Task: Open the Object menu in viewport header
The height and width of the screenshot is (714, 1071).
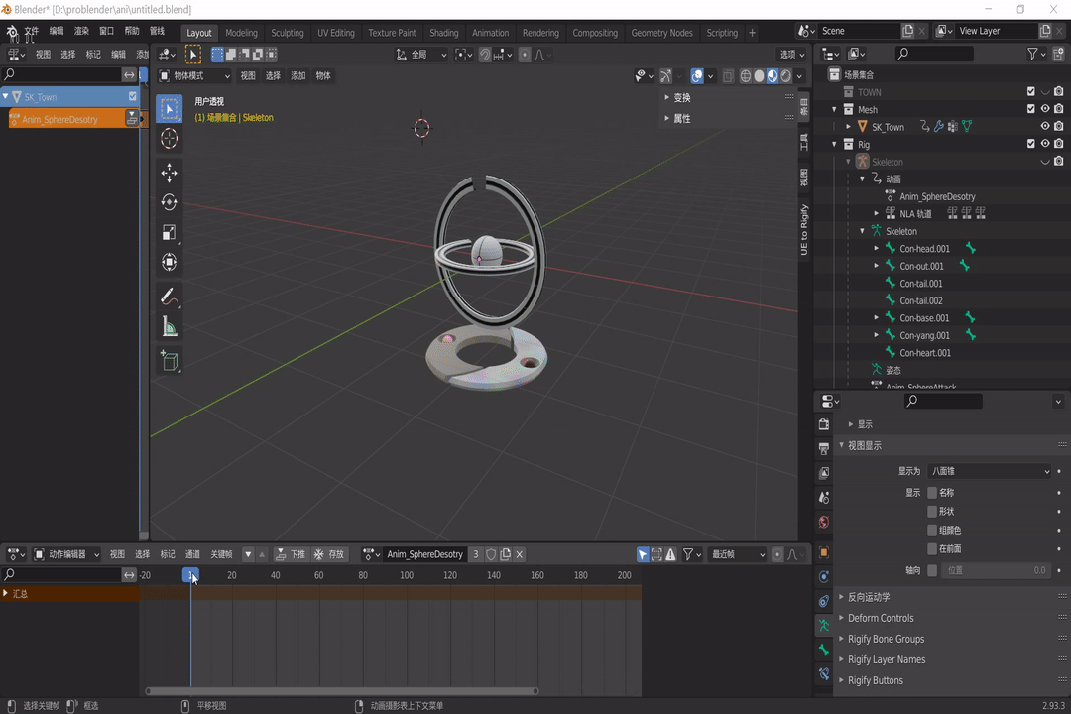Action: pos(323,75)
